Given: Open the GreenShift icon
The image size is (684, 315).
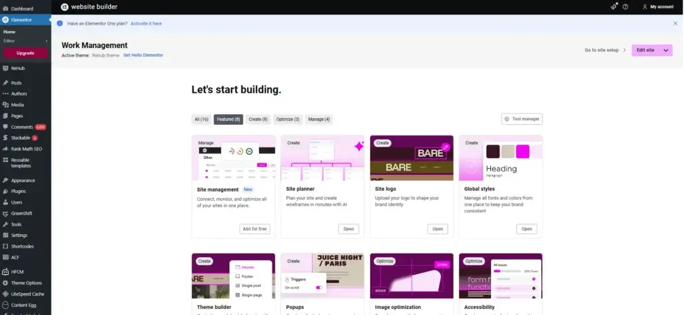Looking at the screenshot, I should coord(5,214).
